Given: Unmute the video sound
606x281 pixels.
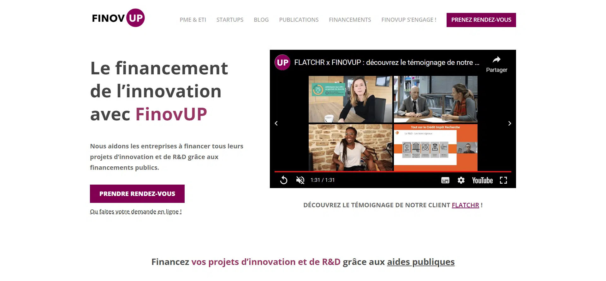Looking at the screenshot, I should (300, 180).
